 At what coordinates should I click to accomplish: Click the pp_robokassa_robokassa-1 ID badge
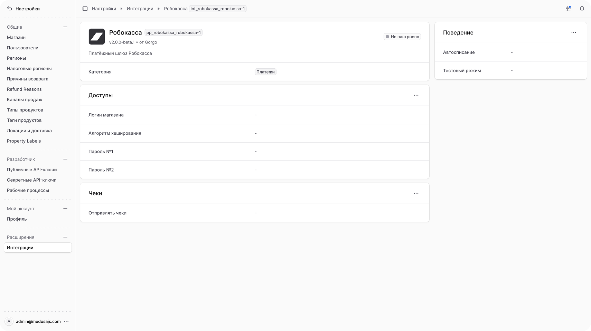coord(173,32)
